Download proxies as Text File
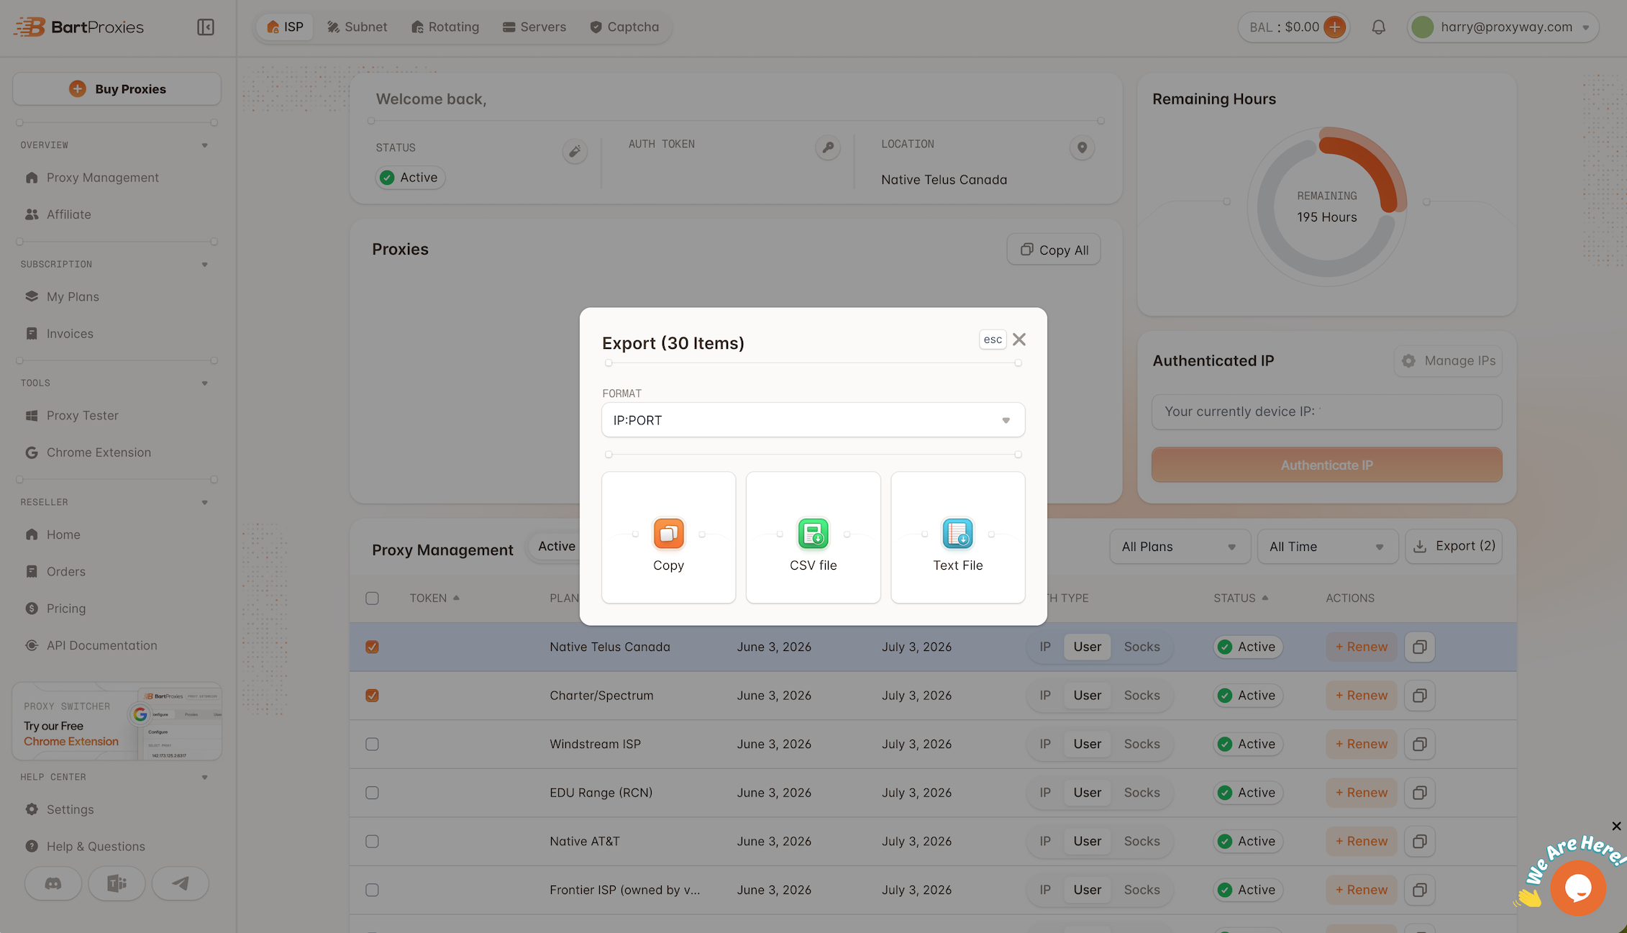1627x933 pixels. coord(957,537)
